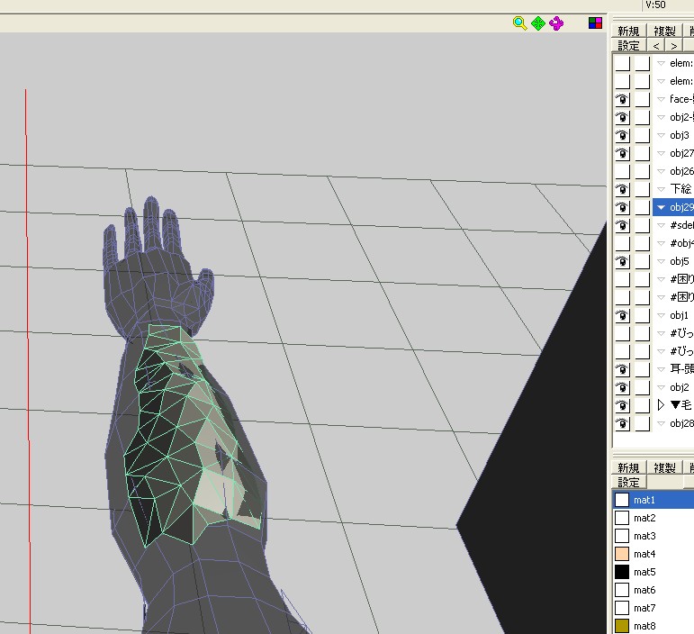The height and width of the screenshot is (634, 694).
Task: Click 新規 button in the material panel
Action: pyautogui.click(x=629, y=467)
